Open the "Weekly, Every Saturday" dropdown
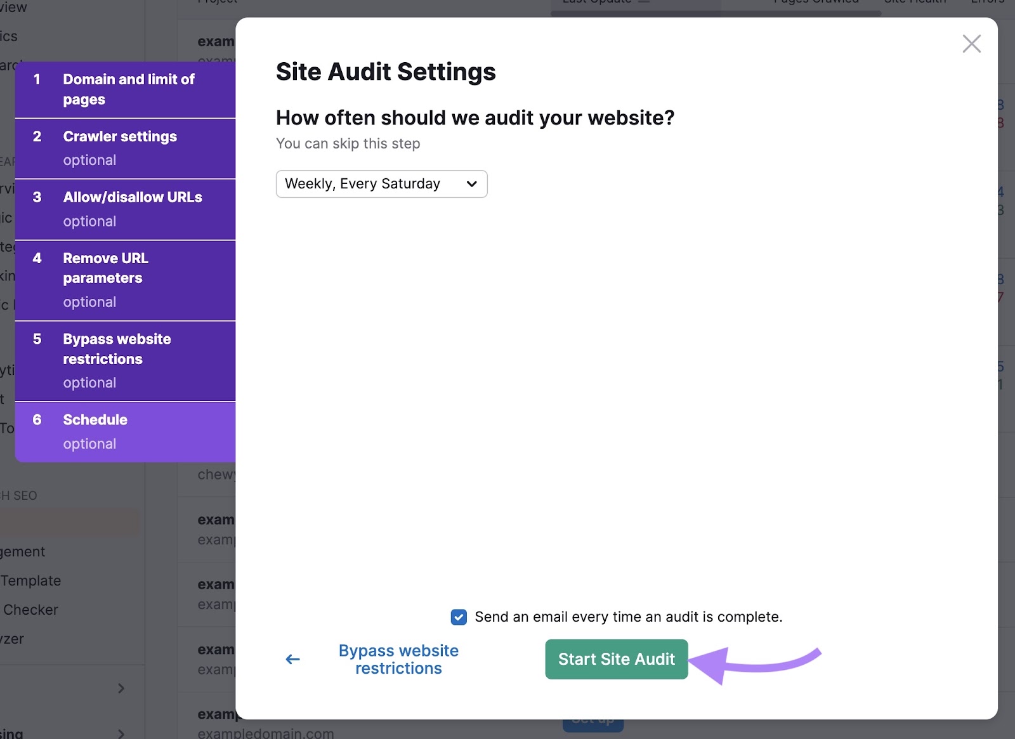Image resolution: width=1015 pixels, height=739 pixels. point(381,183)
